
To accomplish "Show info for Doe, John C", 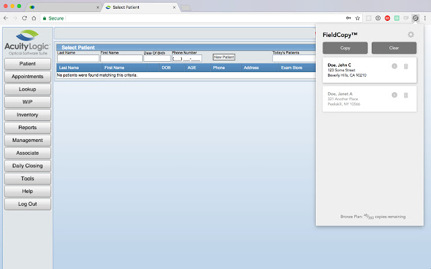I will (x=395, y=66).
